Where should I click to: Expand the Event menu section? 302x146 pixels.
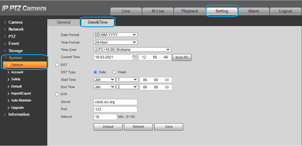click(x=13, y=44)
